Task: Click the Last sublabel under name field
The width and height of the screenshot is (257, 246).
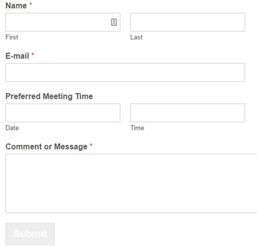Action: pos(136,37)
